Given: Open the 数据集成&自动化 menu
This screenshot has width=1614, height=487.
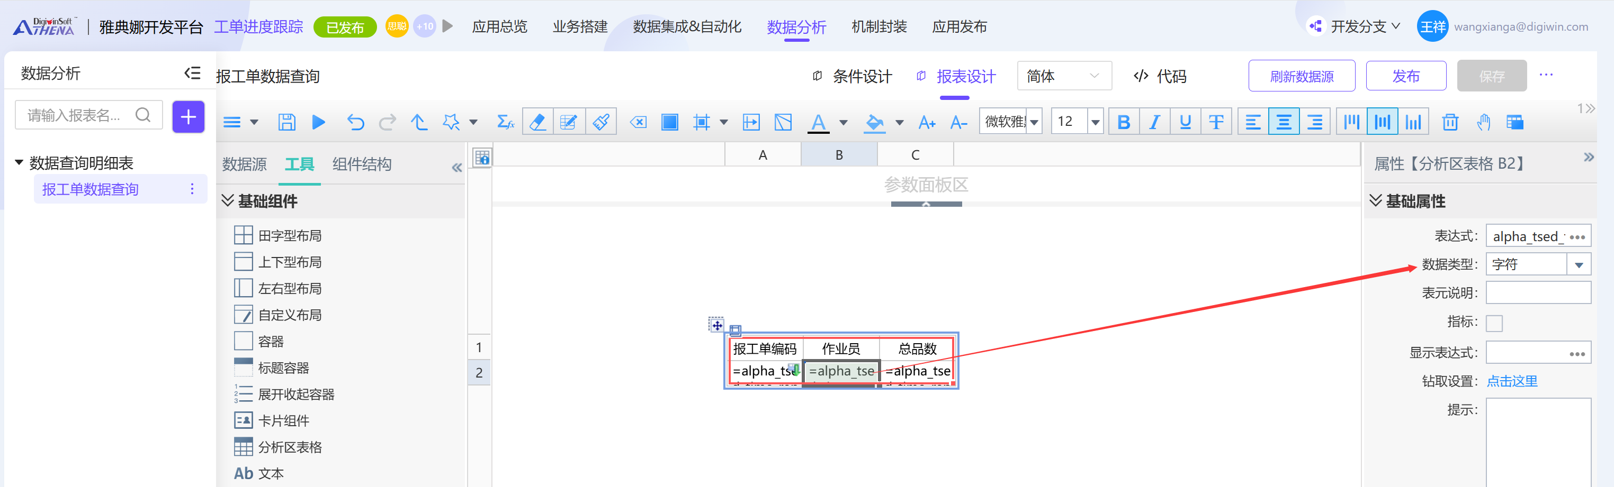Looking at the screenshot, I should 687,26.
